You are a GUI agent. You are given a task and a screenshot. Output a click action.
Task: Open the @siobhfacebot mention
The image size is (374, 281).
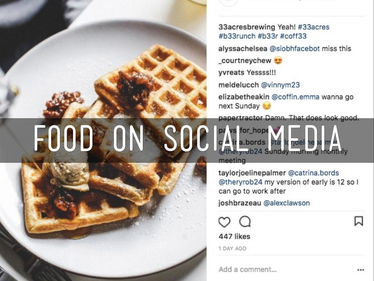point(294,49)
